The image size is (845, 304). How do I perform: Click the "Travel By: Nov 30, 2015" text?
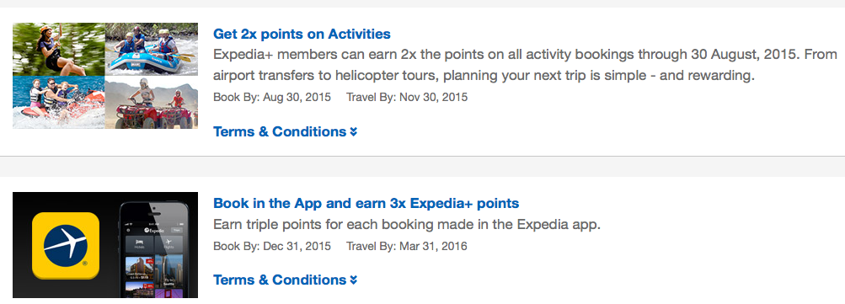(x=407, y=98)
